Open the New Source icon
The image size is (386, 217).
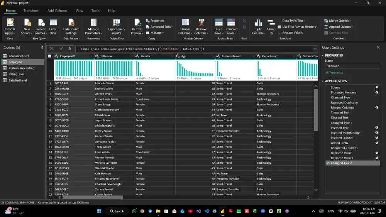pyautogui.click(x=27, y=22)
